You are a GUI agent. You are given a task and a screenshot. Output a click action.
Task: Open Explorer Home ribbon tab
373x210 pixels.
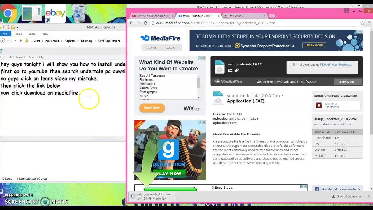click(x=18, y=34)
